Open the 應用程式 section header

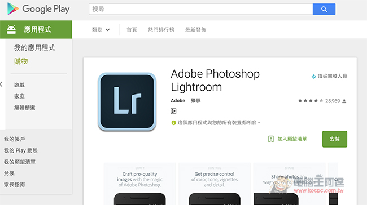36,29
